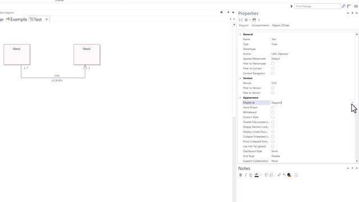Screen dimensions: 359x202
Task: Insert bulleted list in Notes
Action: [266, 175]
